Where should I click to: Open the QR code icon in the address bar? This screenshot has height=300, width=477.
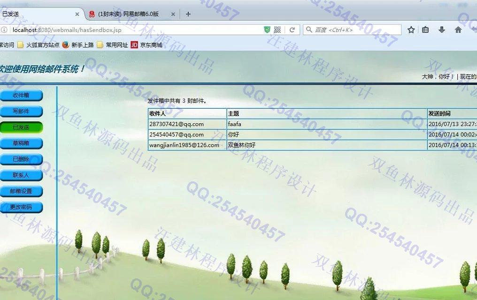click(277, 30)
